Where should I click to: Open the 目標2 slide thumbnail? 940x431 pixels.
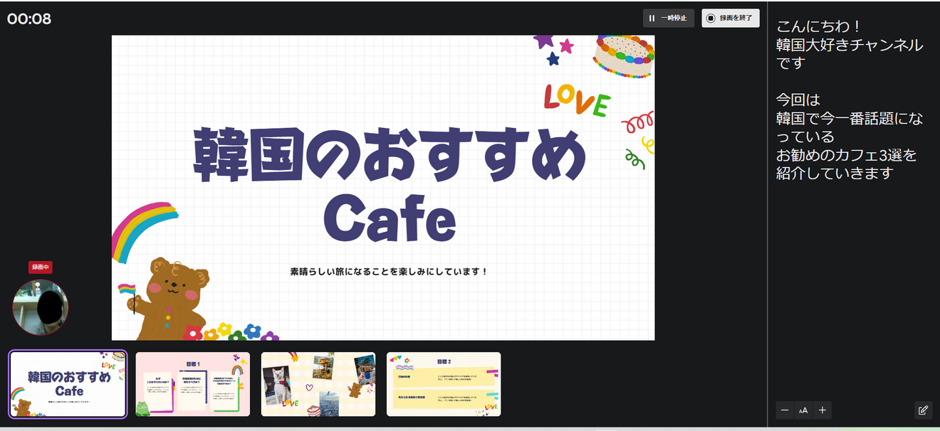click(x=444, y=384)
